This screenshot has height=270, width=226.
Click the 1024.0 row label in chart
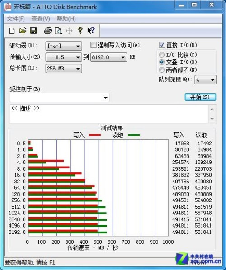(17, 213)
